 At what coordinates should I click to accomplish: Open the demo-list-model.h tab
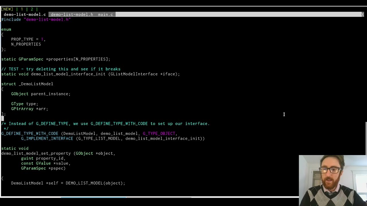pos(72,14)
